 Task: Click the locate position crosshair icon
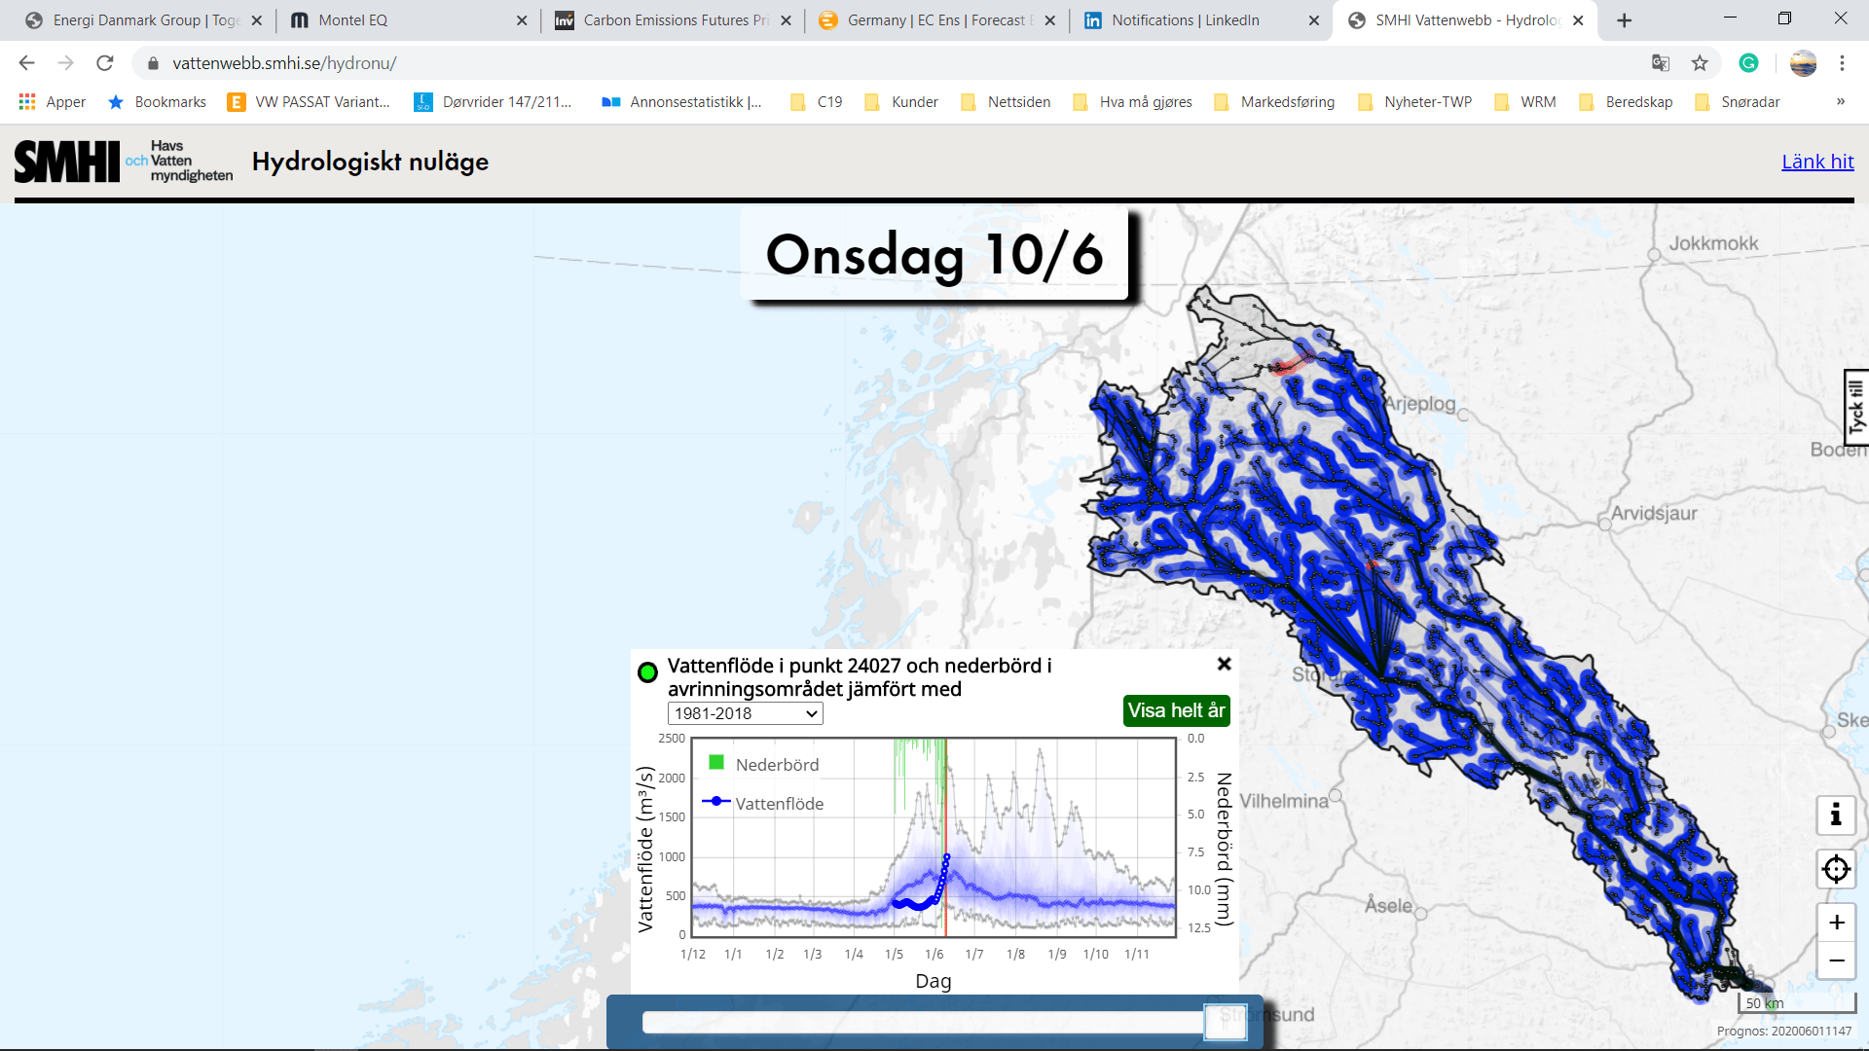[x=1836, y=868]
